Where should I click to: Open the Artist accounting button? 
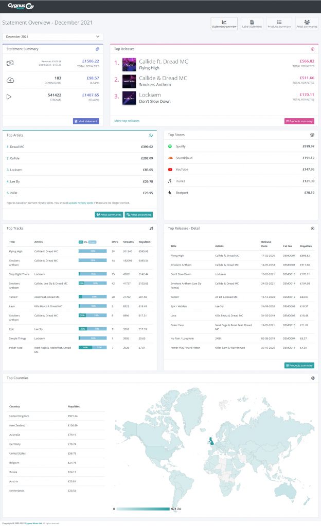(x=139, y=215)
